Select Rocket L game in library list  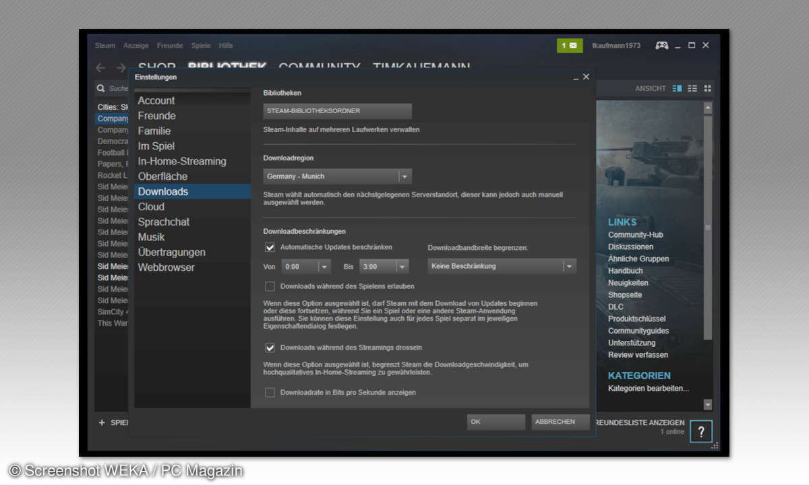point(112,175)
